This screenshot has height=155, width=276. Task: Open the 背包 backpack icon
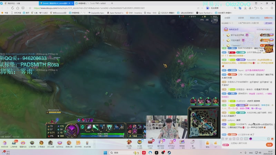click(x=208, y=144)
